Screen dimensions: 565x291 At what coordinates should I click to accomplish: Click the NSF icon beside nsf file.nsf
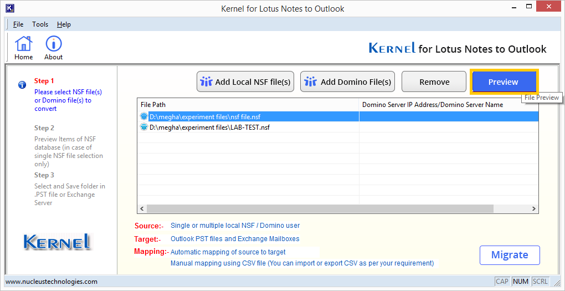(144, 116)
